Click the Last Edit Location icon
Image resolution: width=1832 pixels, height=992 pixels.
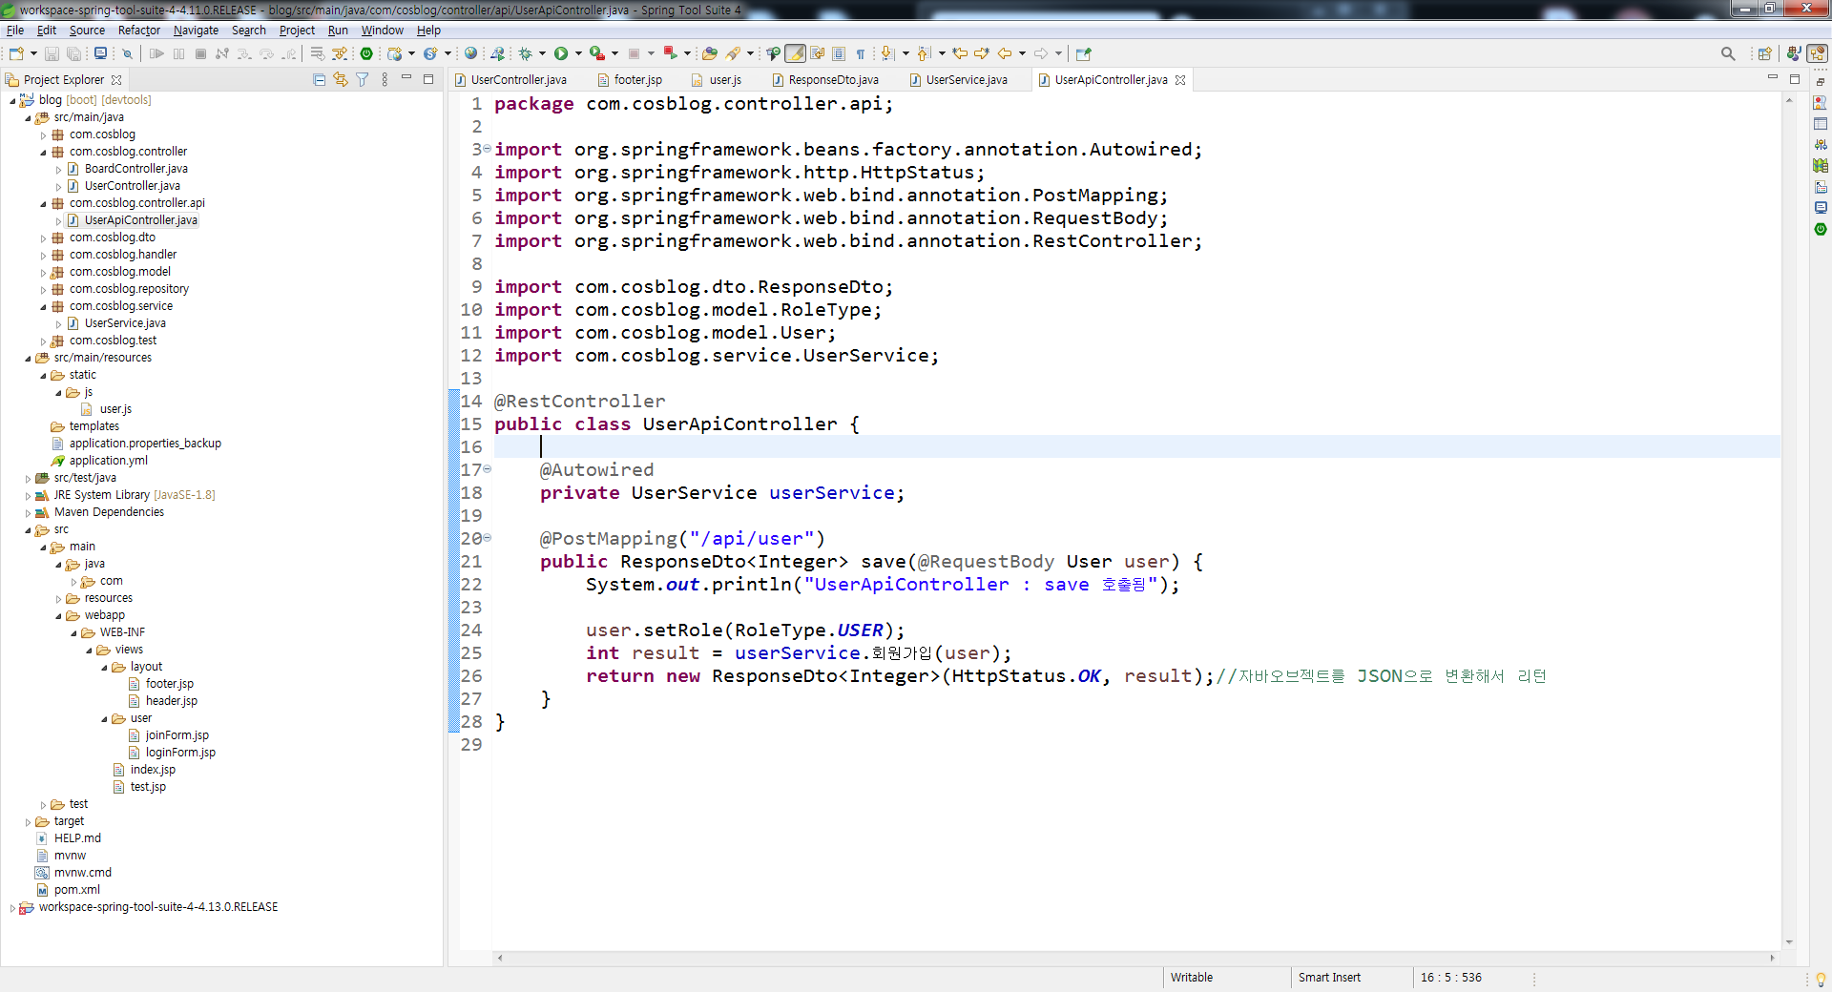960,53
